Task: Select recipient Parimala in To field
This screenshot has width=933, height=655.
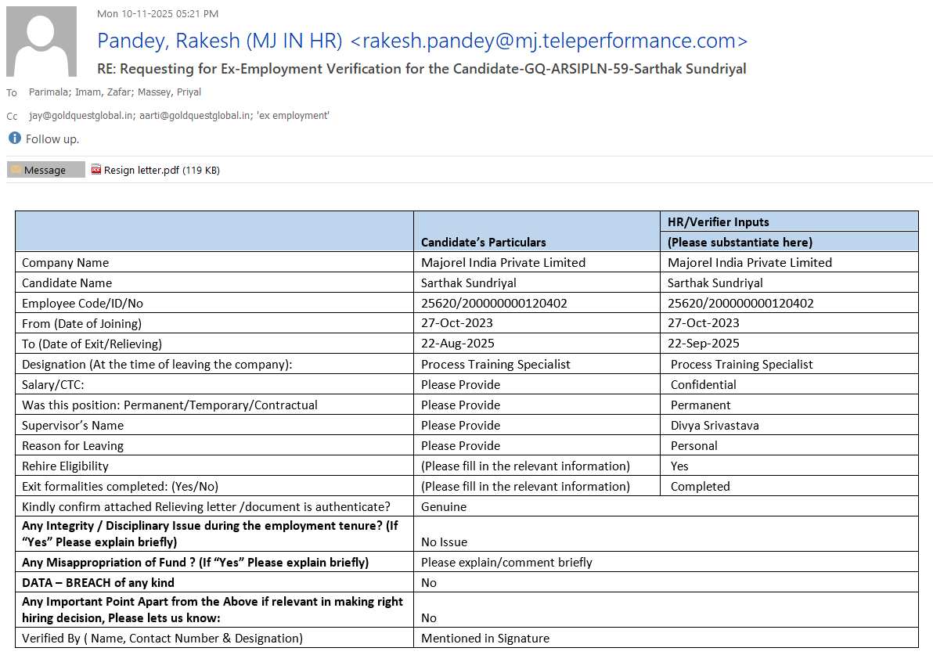Action: tap(49, 92)
